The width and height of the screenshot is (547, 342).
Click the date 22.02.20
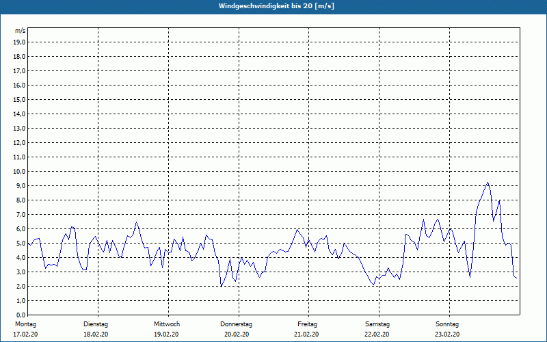tap(377, 334)
